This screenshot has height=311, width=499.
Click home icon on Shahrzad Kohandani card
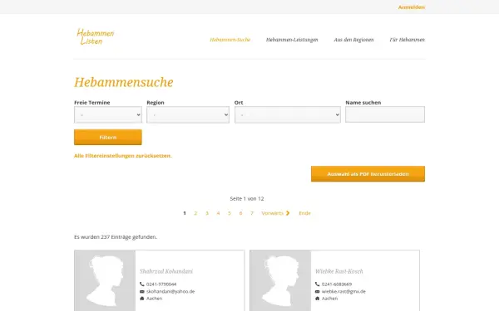[142, 299]
